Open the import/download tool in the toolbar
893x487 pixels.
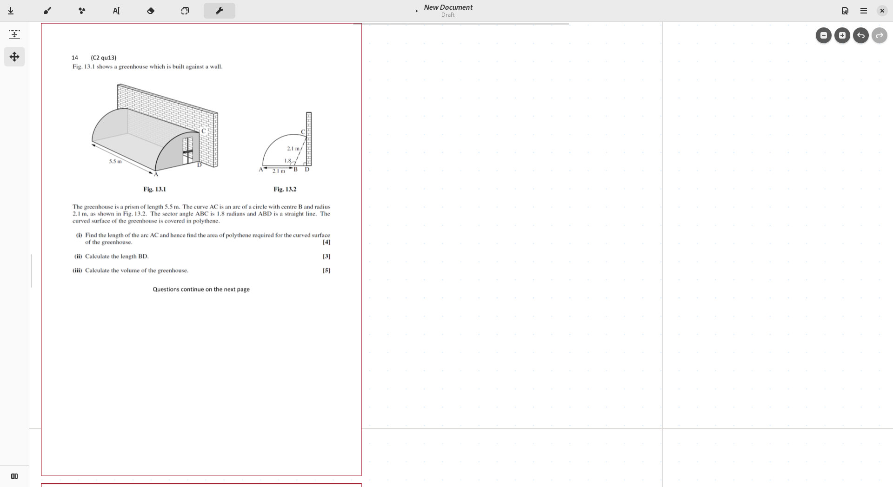point(11,11)
